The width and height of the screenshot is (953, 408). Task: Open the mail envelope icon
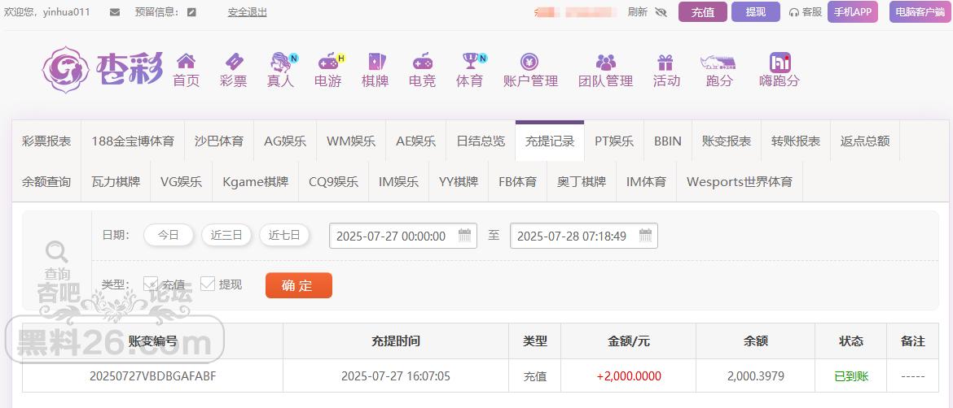[x=115, y=12]
